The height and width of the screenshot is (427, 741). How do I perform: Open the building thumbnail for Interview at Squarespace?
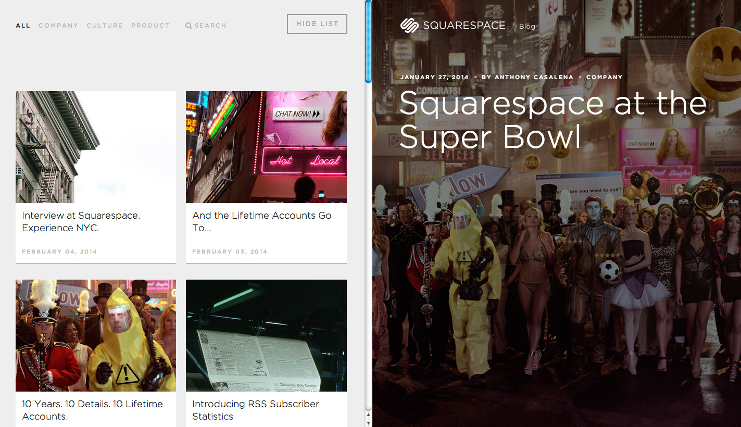click(x=96, y=147)
